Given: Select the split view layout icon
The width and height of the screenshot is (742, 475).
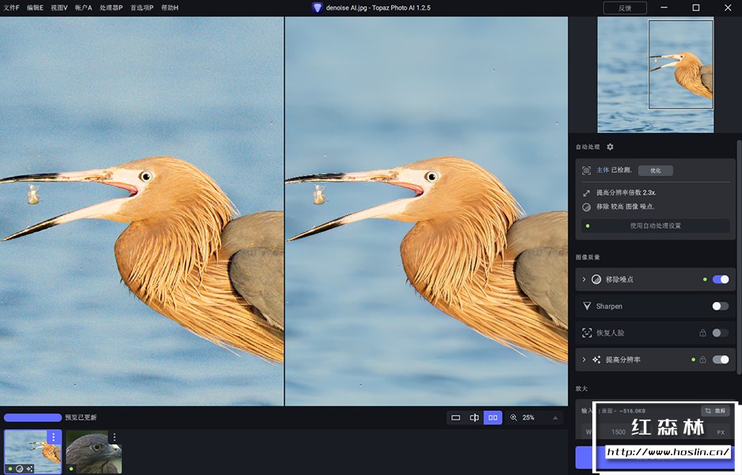Looking at the screenshot, I should pyautogui.click(x=474, y=417).
